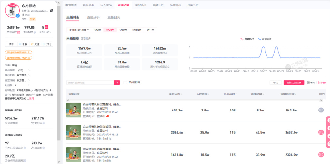Click the 对比 compare button

tap(47, 44)
